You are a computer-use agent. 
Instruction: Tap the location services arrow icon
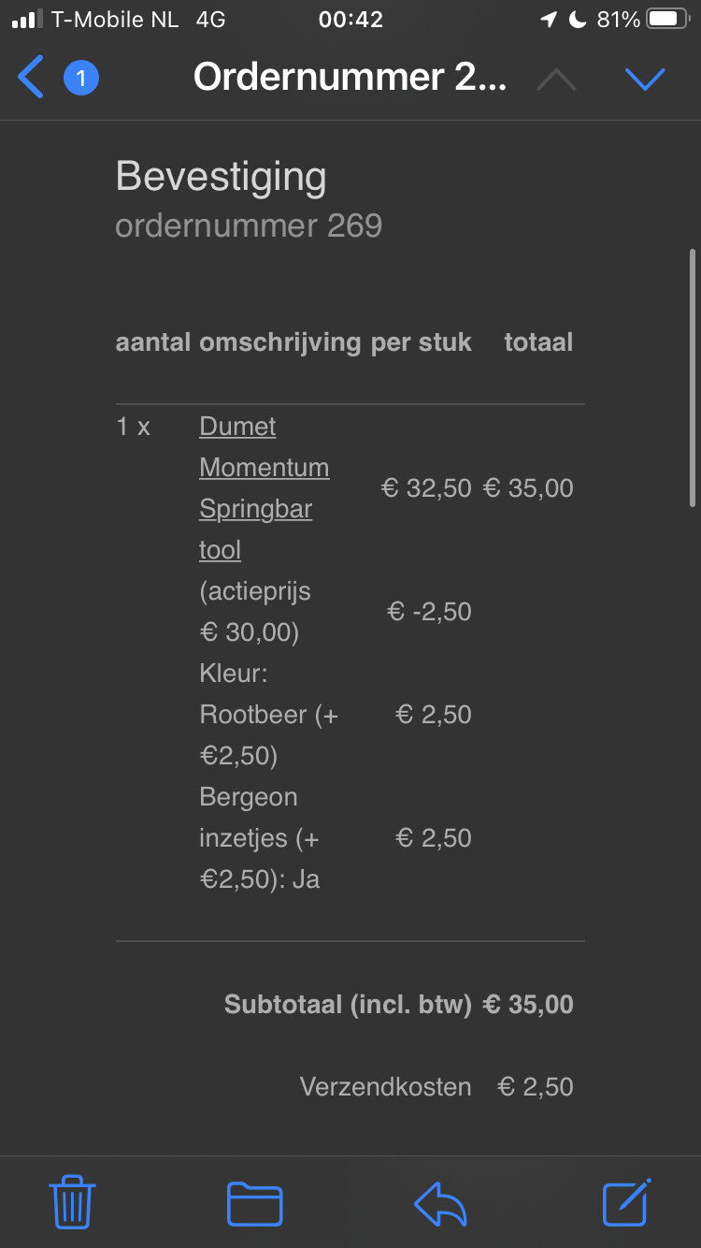click(549, 20)
